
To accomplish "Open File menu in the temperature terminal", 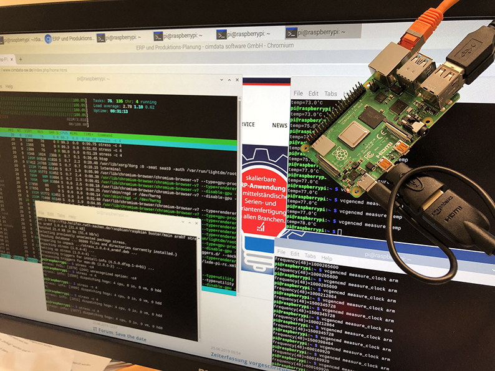I will 298,93.
